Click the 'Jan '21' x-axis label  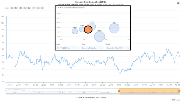(69, 85)
